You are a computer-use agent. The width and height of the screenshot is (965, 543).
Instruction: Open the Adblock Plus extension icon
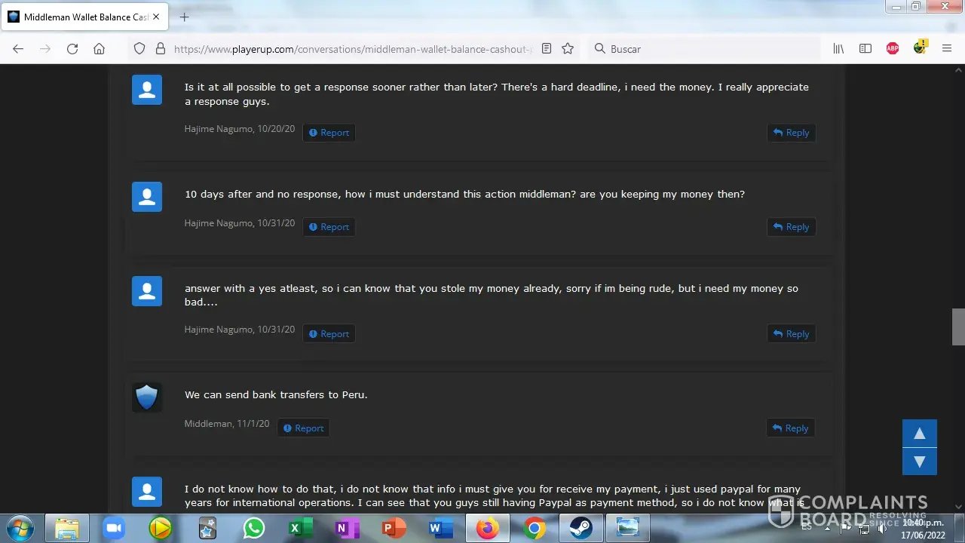click(x=893, y=48)
